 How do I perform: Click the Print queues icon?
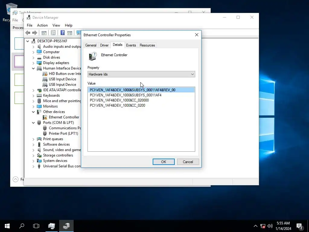pyautogui.click(x=39, y=139)
